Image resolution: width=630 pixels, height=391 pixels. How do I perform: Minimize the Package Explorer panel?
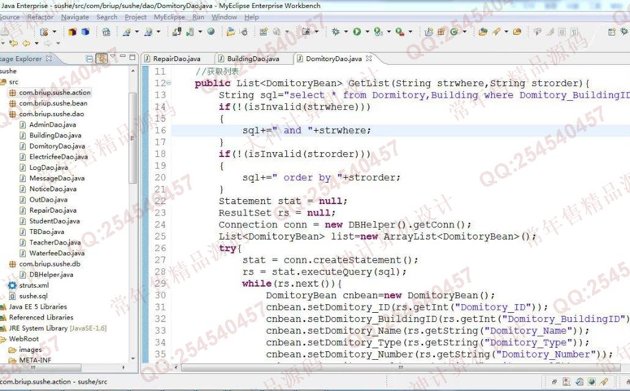(122, 57)
